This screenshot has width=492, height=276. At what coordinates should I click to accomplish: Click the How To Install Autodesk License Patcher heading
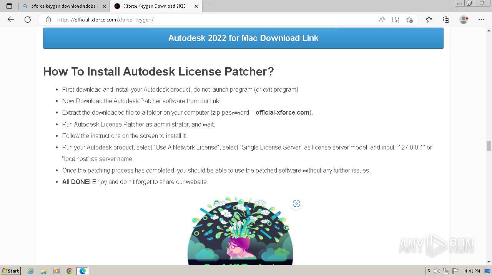[x=158, y=71]
